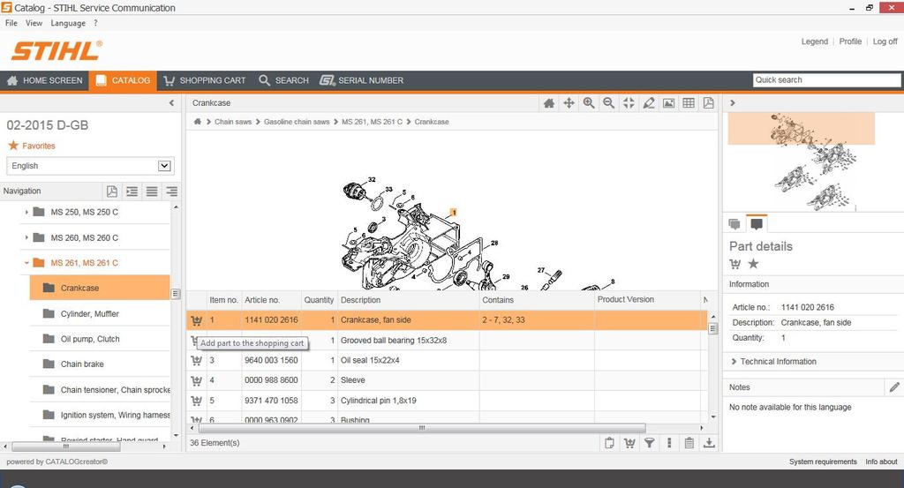Copy list with clipboard icon in footer
904x488 pixels.
609,443
